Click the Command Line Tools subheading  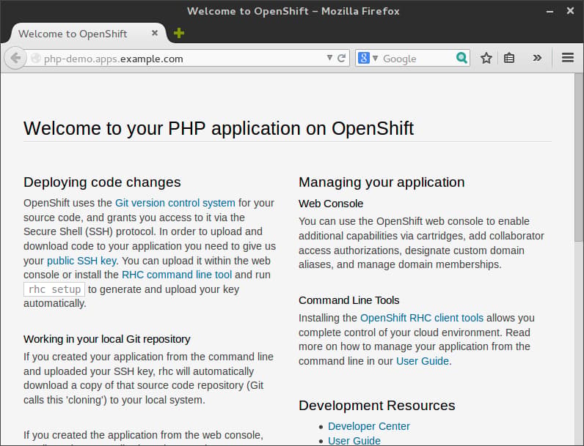[x=349, y=300]
